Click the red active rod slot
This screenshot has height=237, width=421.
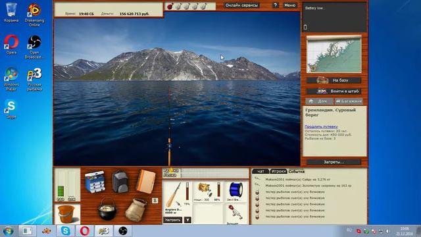click(170, 6)
